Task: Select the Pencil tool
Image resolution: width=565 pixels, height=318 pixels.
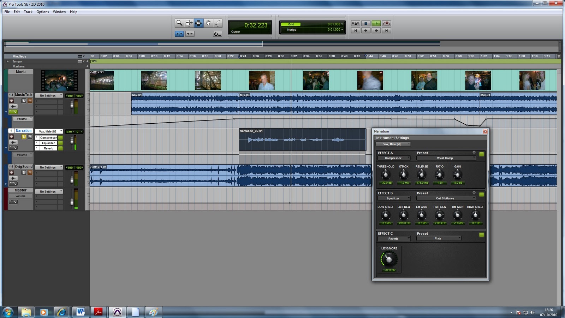Action: pos(218,23)
